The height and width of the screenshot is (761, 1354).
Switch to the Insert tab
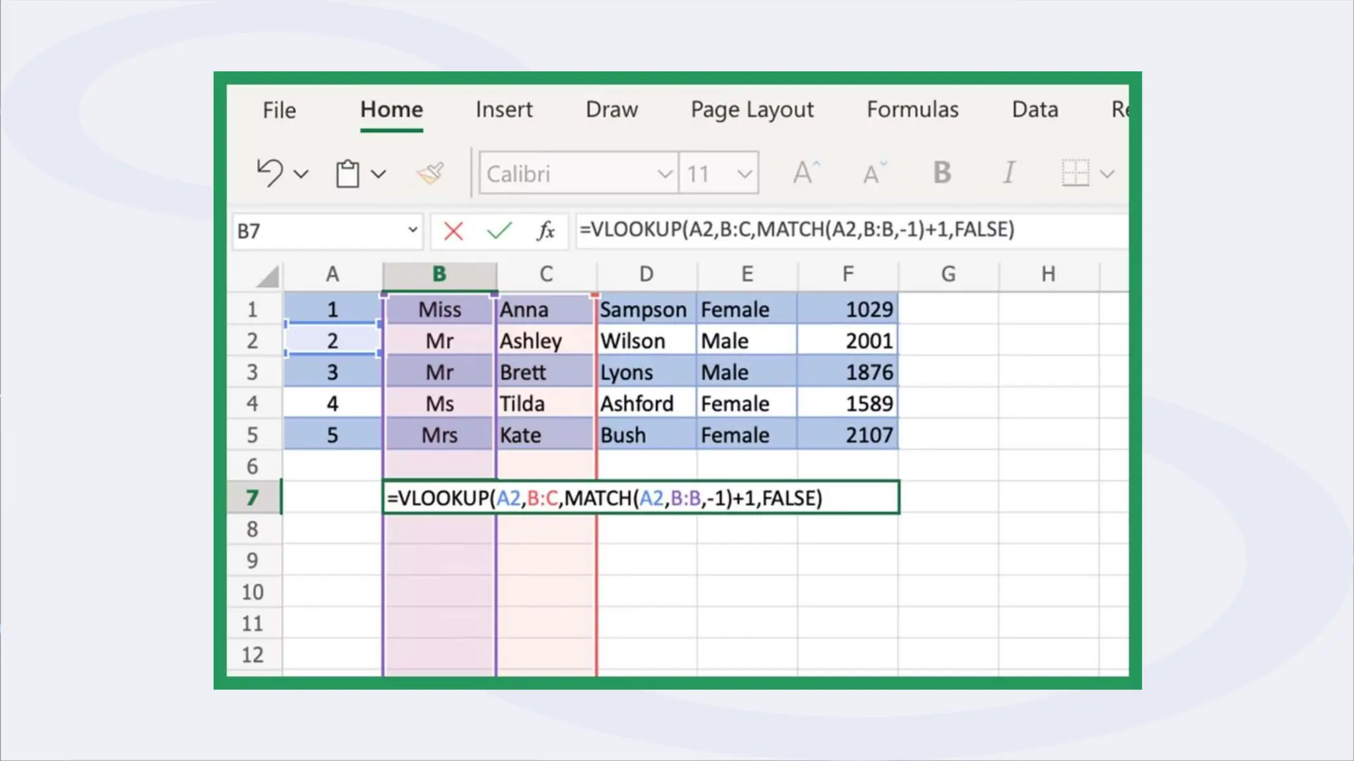(504, 110)
